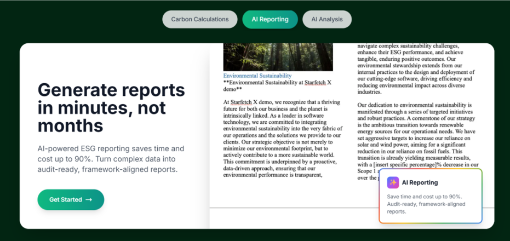
Task: Click the arrow inside Get Started button
Action: point(89,200)
